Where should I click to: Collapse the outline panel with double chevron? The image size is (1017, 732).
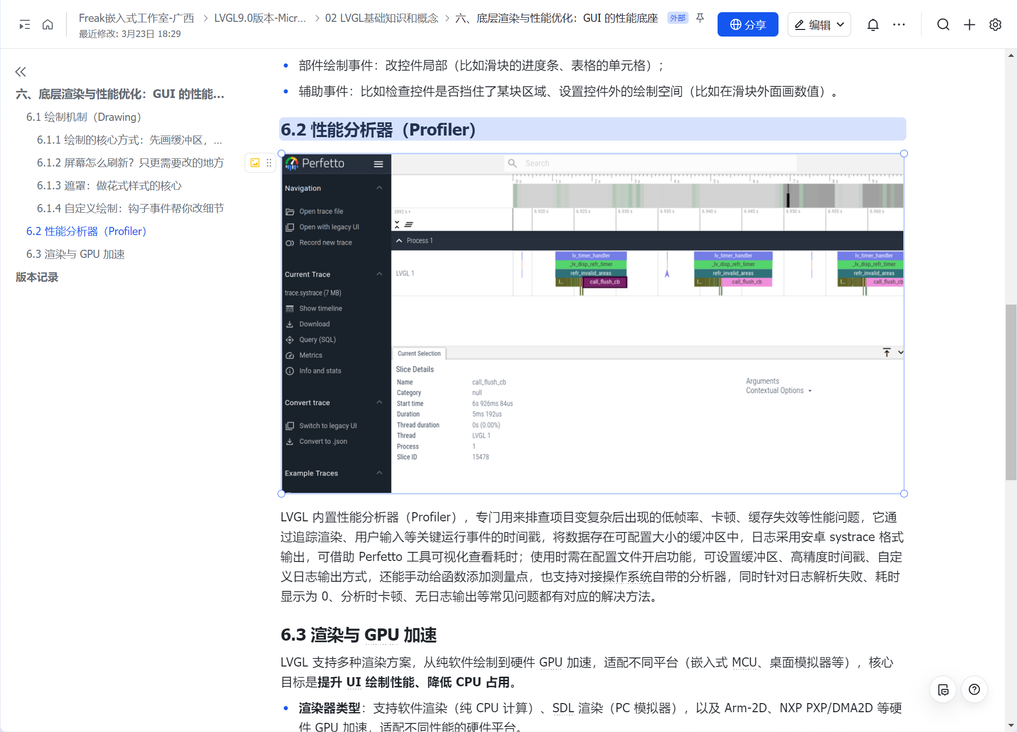(20, 72)
